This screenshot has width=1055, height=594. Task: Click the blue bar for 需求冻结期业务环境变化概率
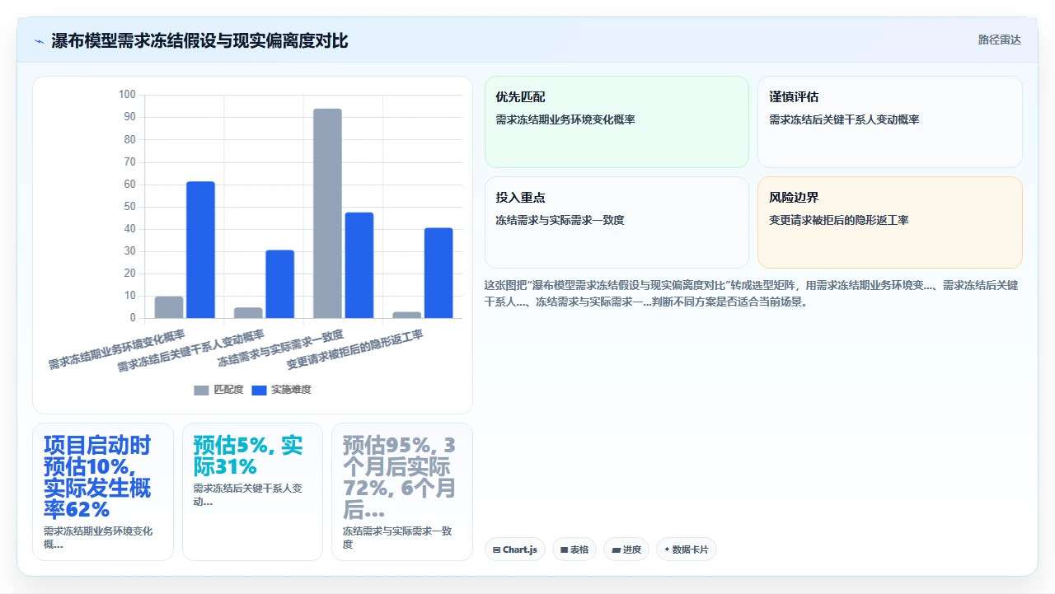click(200, 250)
